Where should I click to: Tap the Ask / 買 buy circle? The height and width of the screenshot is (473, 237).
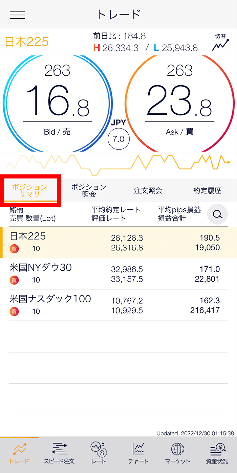pos(180,102)
